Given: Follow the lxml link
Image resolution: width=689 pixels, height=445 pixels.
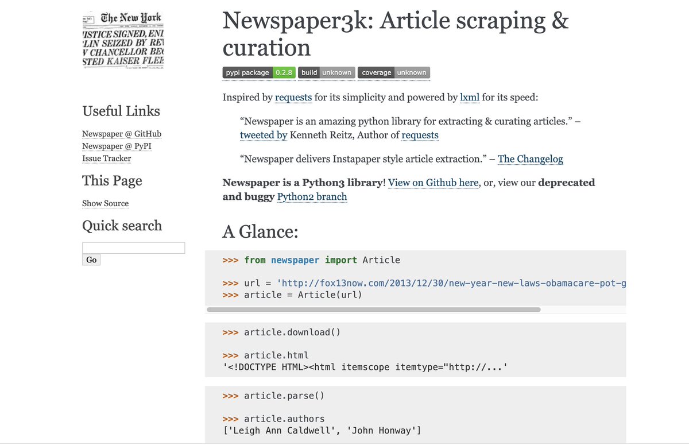Looking at the screenshot, I should pos(470,97).
